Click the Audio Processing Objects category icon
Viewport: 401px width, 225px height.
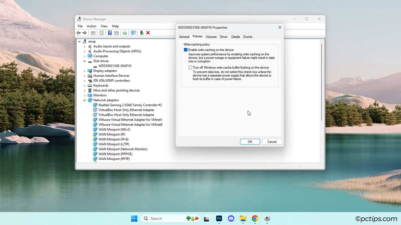90,51
